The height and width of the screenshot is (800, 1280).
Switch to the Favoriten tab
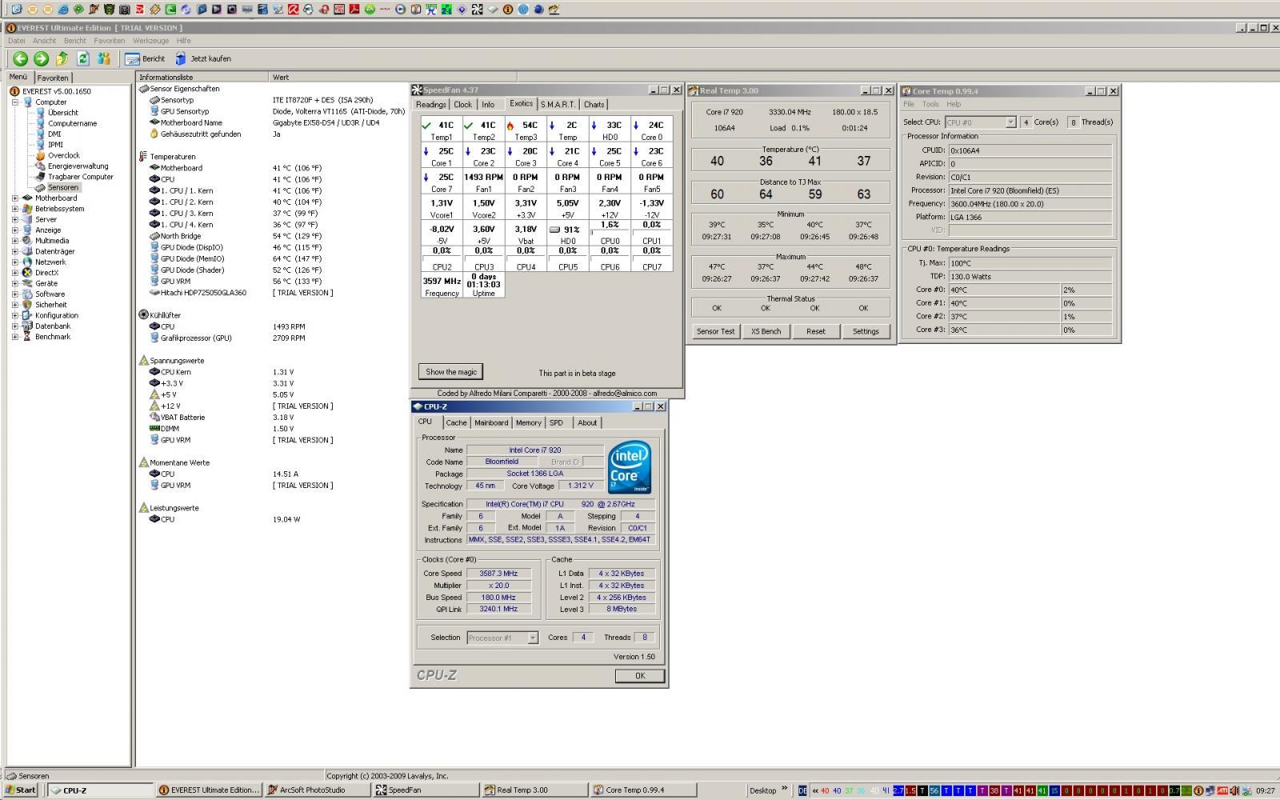[x=53, y=78]
